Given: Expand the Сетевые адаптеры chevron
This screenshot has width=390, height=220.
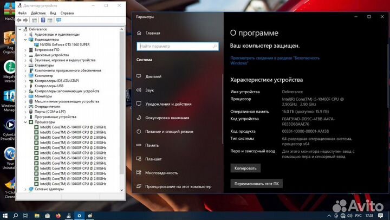Looking at the screenshot, I should pos(25,189).
